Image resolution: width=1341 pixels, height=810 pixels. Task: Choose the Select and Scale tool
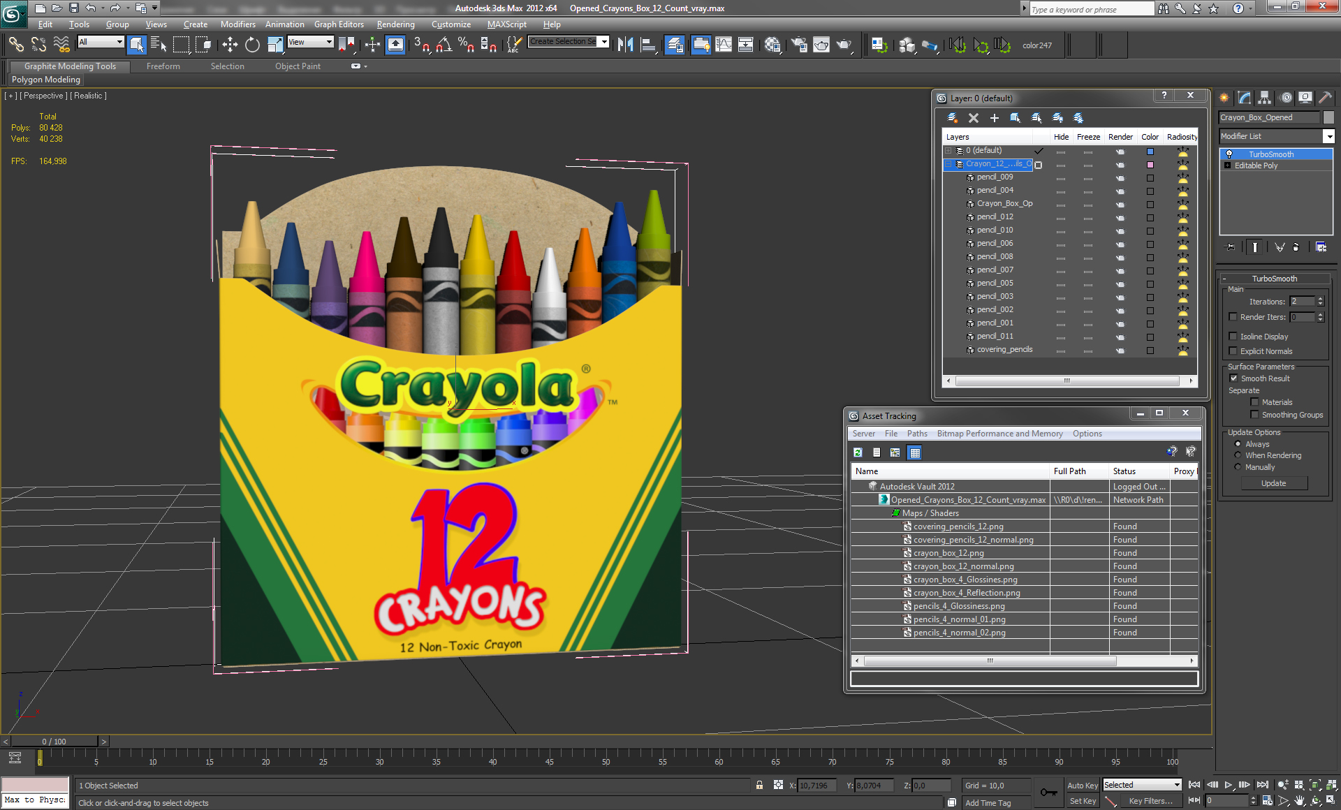click(275, 45)
